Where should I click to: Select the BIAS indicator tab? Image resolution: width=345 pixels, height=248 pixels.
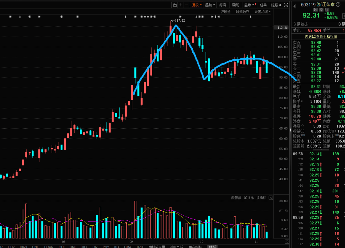coord(23,246)
